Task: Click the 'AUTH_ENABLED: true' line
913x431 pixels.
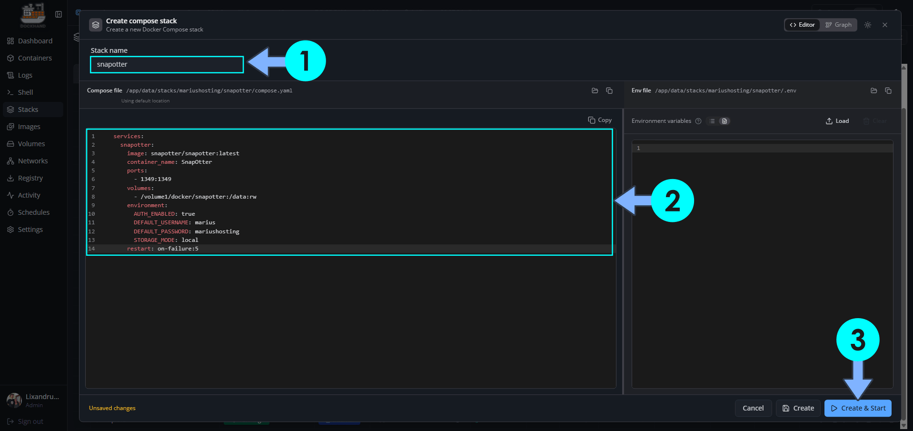Action: 164,214
